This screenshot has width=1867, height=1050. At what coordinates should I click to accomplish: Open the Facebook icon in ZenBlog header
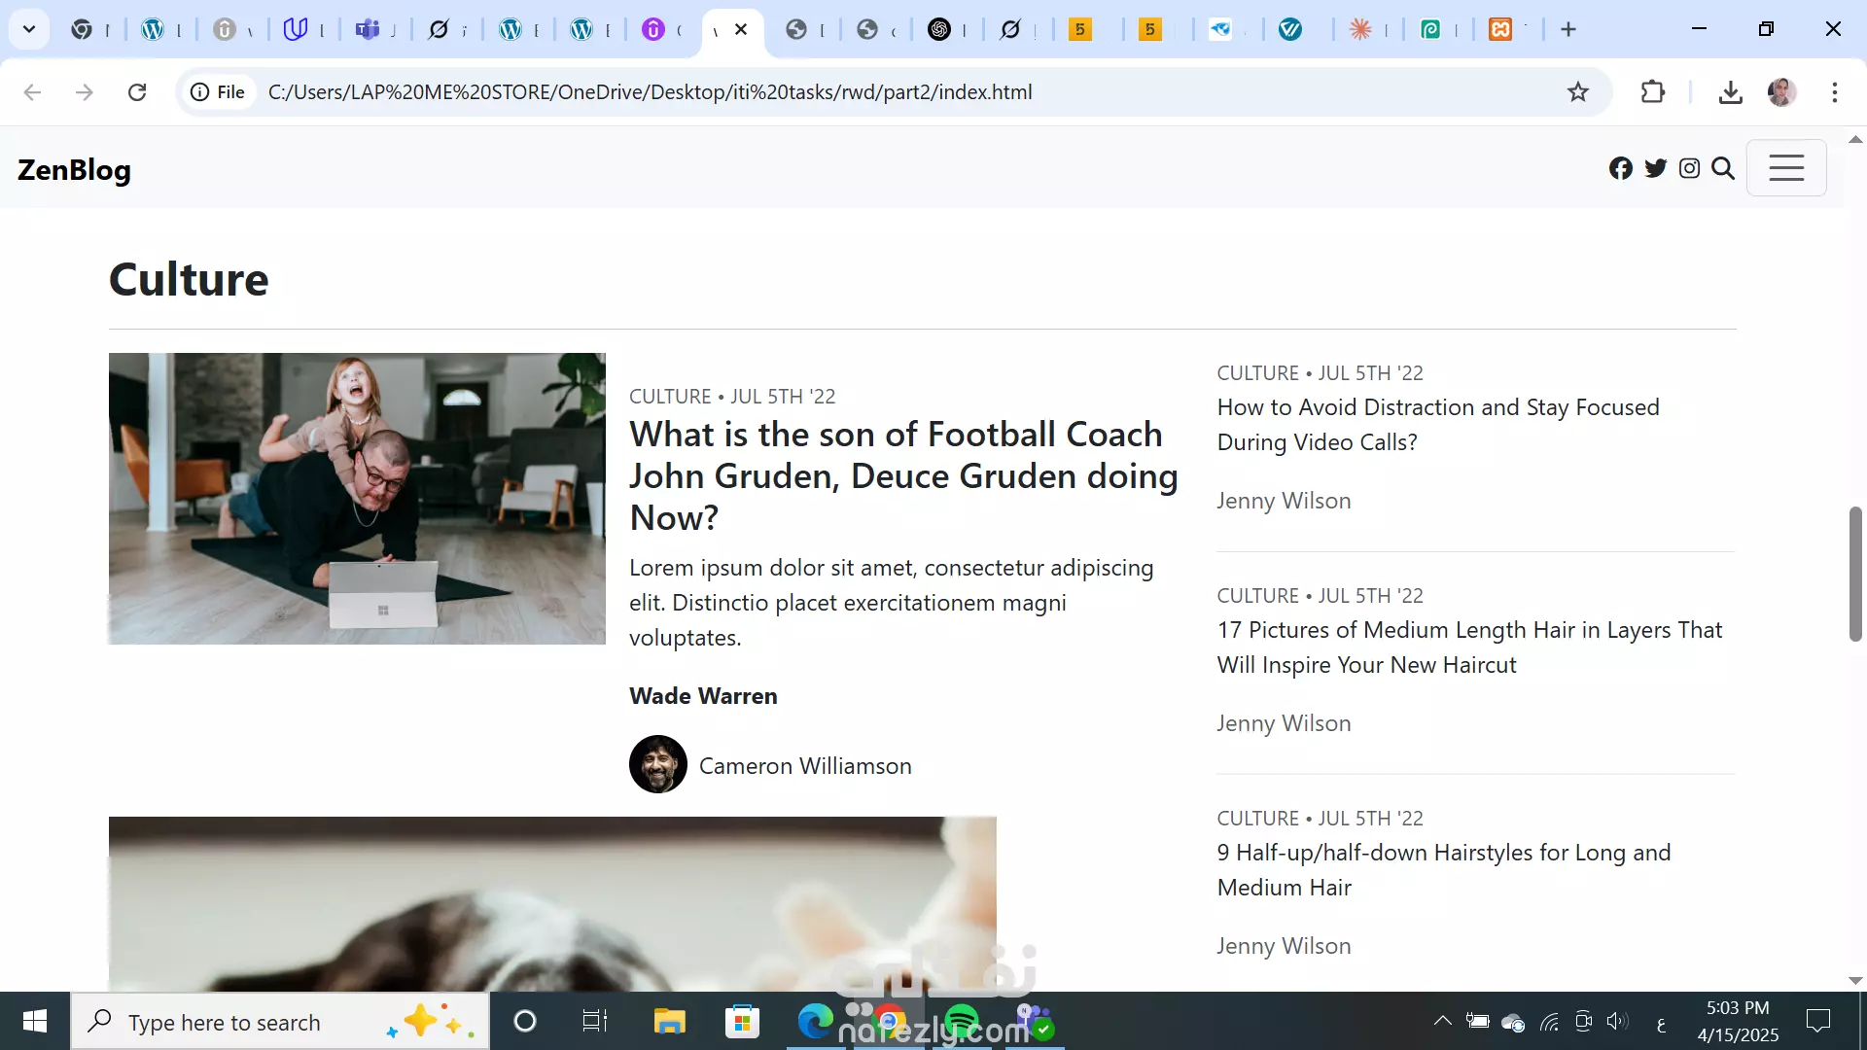coord(1620,168)
